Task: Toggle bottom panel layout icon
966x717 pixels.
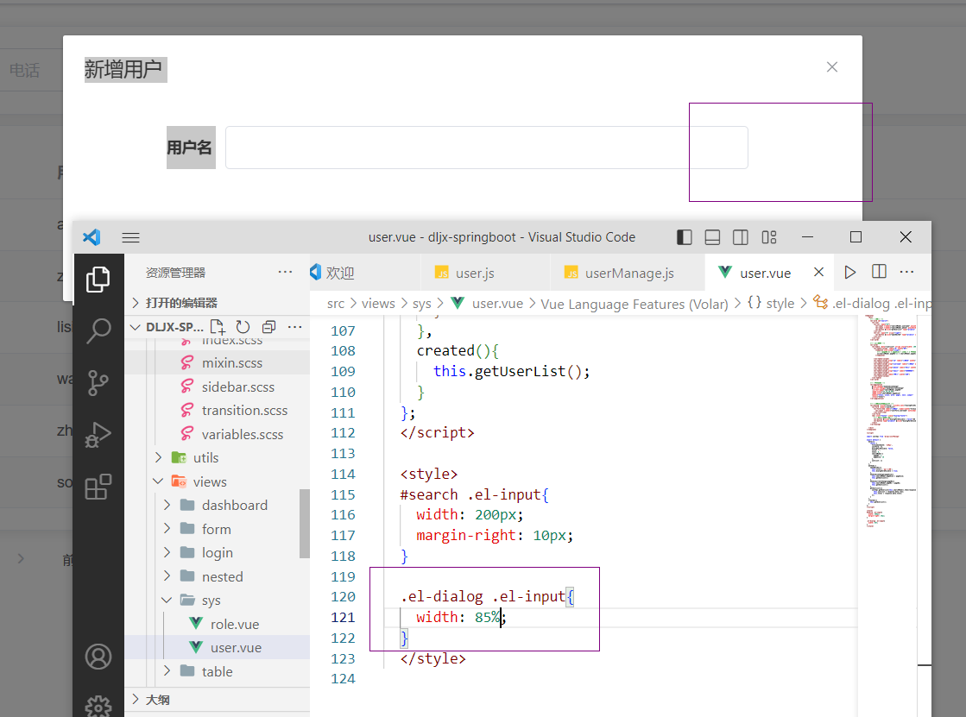Action: pyautogui.click(x=712, y=237)
